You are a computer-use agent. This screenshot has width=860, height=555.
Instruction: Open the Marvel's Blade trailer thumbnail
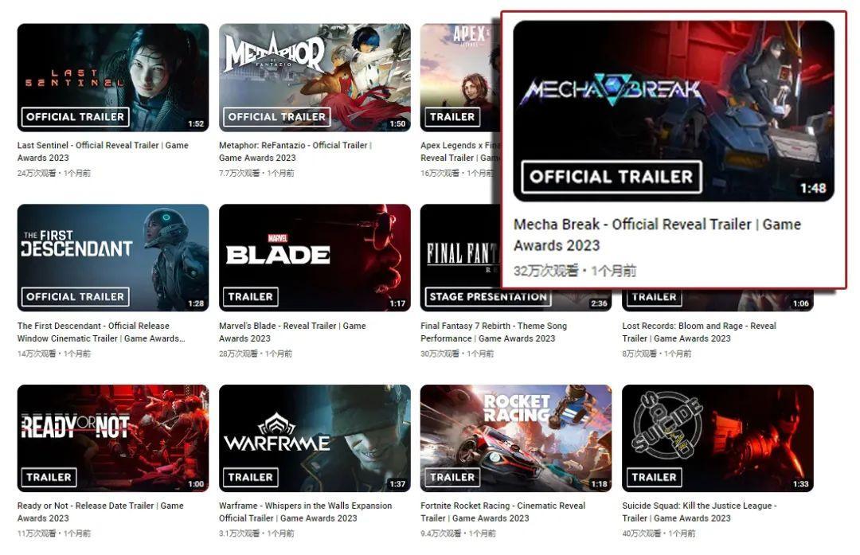coord(315,258)
